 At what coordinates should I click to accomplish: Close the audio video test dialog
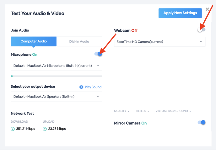pos(207,9)
